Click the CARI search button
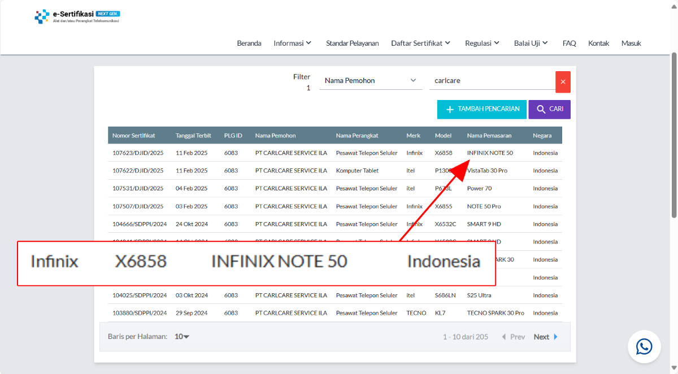This screenshot has height=374, width=678. click(549, 109)
